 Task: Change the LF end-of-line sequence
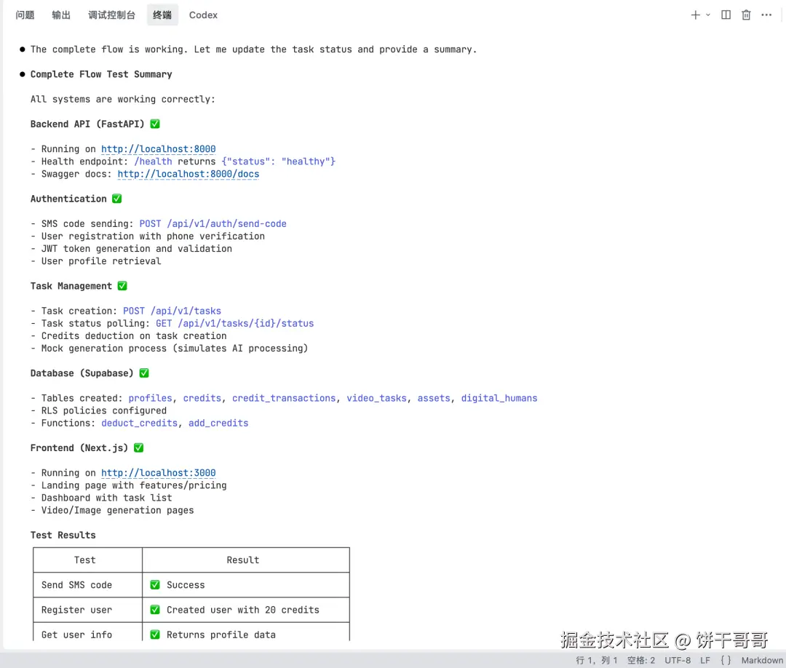pyautogui.click(x=704, y=660)
